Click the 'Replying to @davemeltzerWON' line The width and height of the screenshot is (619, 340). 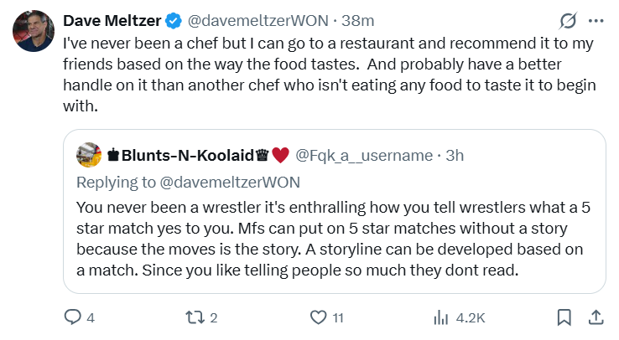click(188, 181)
